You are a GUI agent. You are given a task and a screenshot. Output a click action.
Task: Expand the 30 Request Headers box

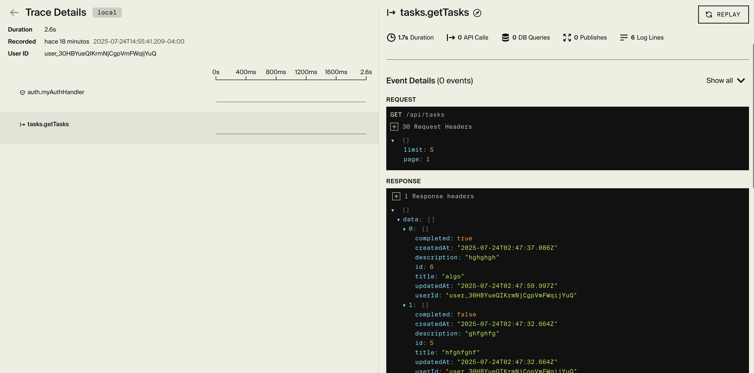pos(394,127)
